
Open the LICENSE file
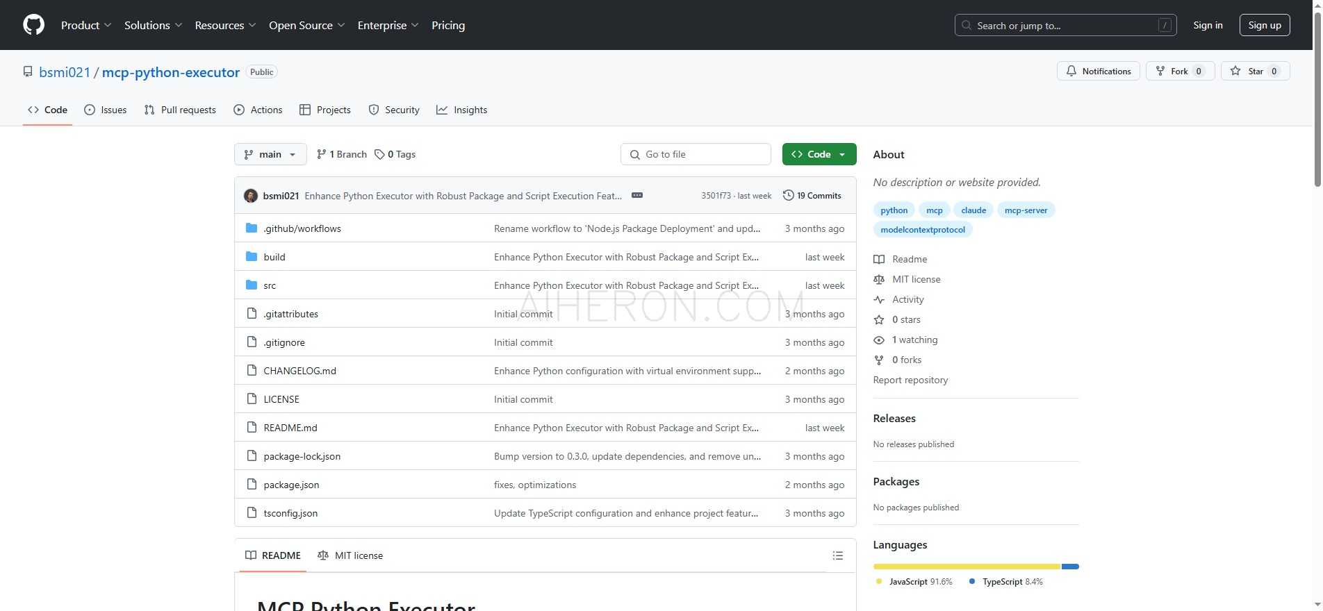(281, 399)
